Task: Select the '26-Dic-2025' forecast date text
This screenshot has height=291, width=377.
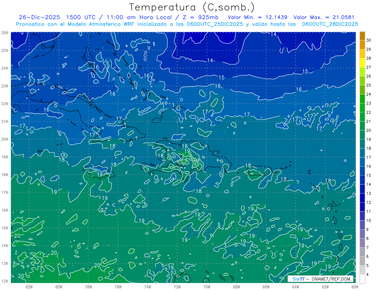Action: pyautogui.click(x=39, y=17)
